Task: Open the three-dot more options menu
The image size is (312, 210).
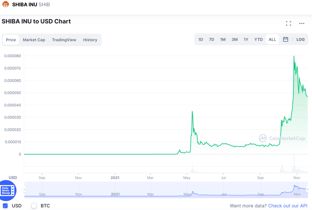Action: [302, 23]
